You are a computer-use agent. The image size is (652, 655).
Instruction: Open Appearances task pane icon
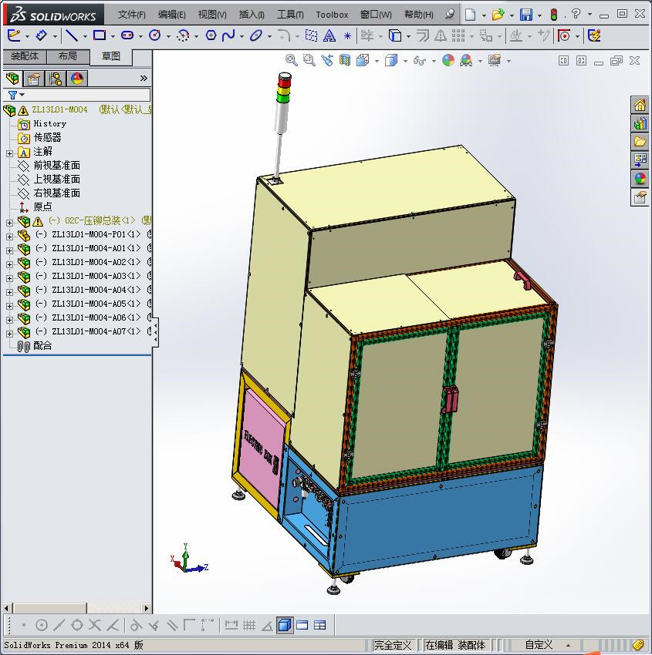[640, 178]
